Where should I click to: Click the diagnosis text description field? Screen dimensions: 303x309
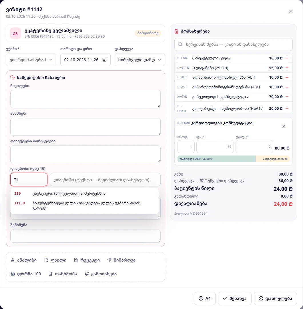105,180
